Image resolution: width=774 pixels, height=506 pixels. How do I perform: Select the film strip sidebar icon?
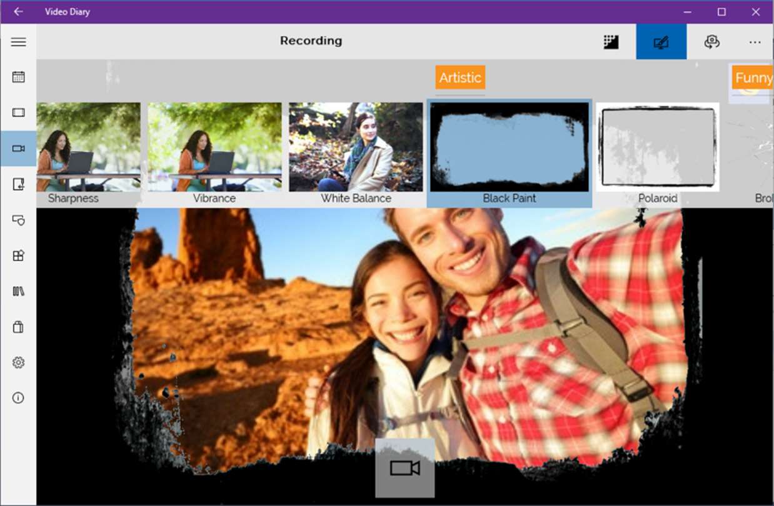18,112
